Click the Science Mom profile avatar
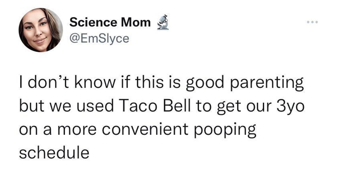Viewport: 338px width, 177px height. [x=41, y=30]
